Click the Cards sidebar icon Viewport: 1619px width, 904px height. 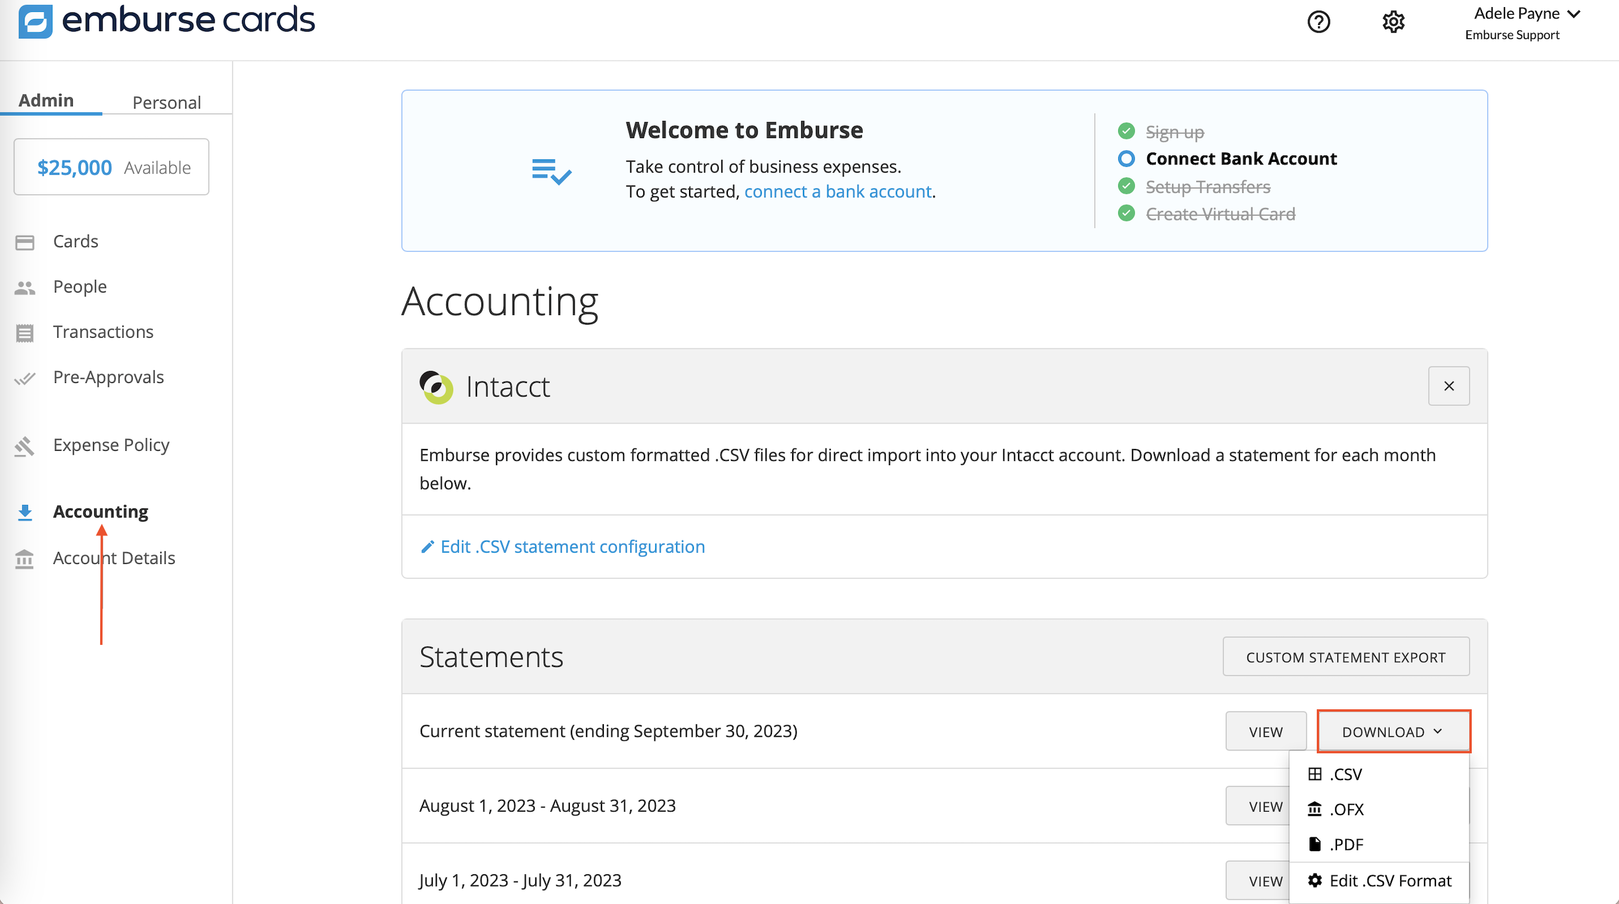(24, 242)
